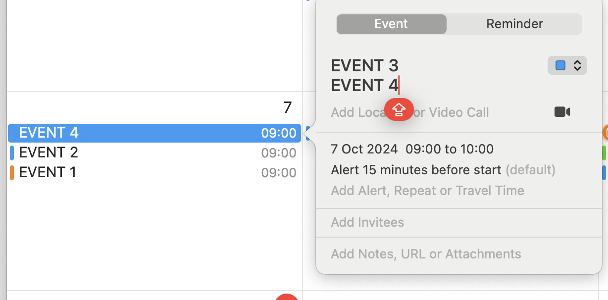Click Add Invitees
Viewport: 608px width, 300px height.
[x=367, y=222]
